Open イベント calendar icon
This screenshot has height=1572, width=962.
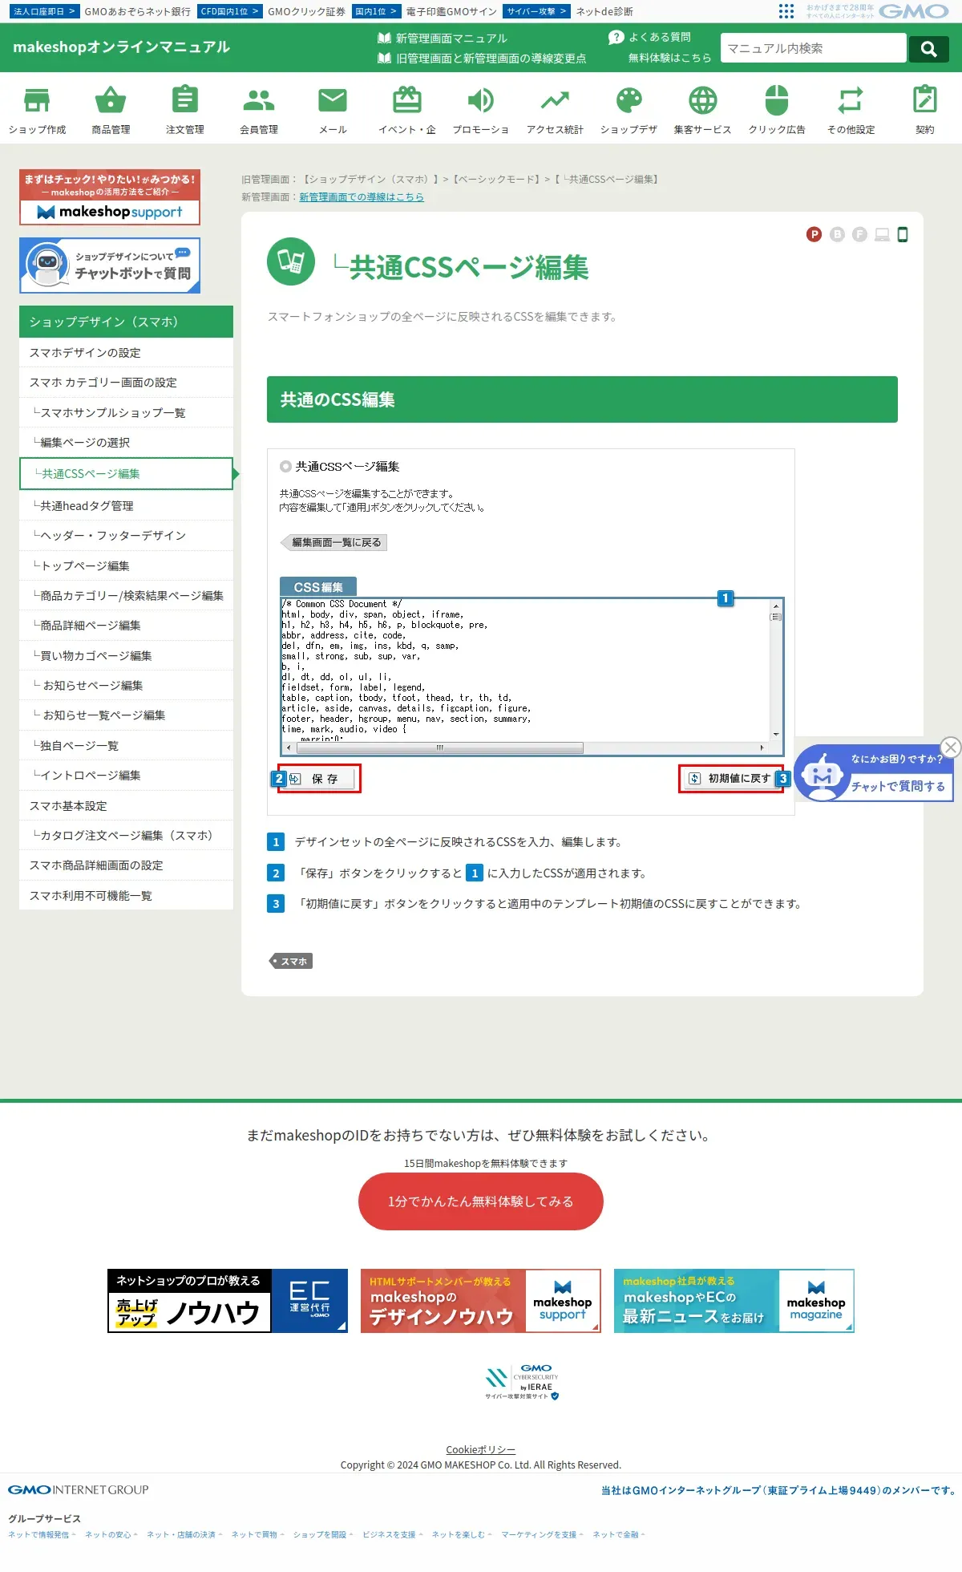[407, 109]
